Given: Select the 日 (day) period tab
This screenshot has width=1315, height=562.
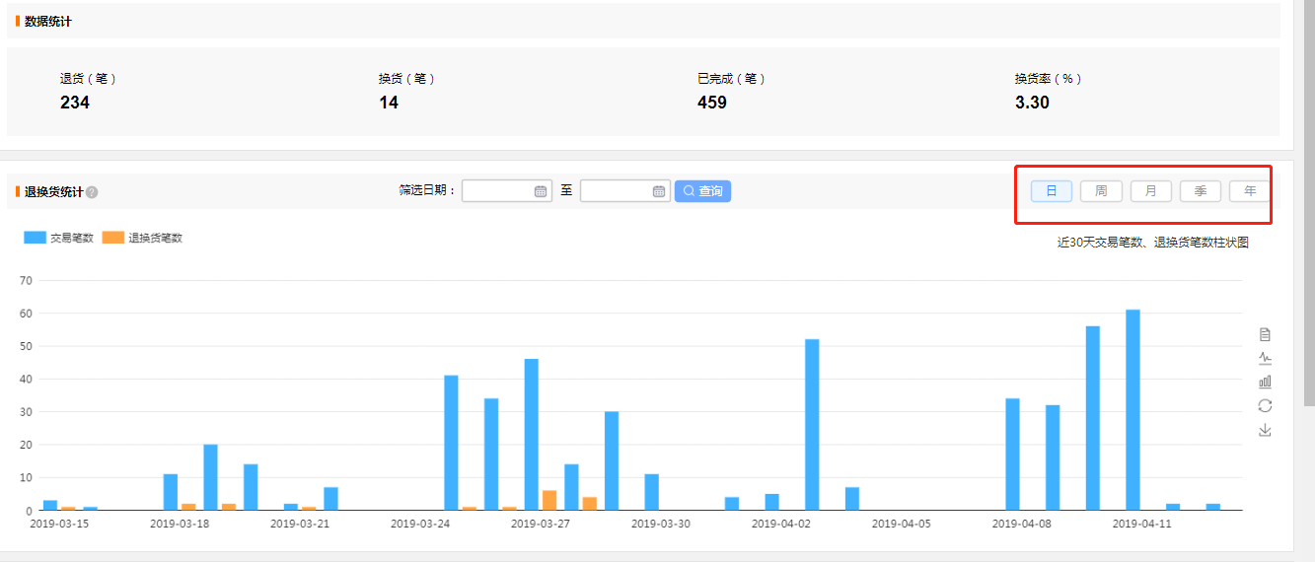Looking at the screenshot, I should [1052, 191].
